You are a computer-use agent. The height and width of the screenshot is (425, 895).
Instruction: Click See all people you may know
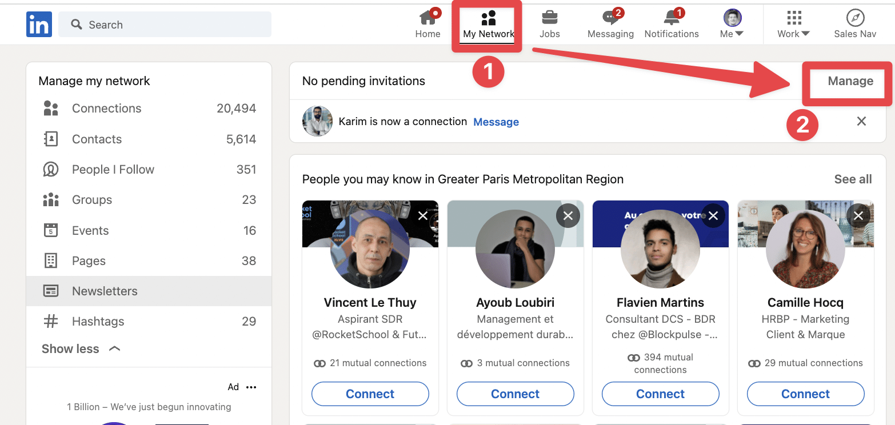coord(853,179)
